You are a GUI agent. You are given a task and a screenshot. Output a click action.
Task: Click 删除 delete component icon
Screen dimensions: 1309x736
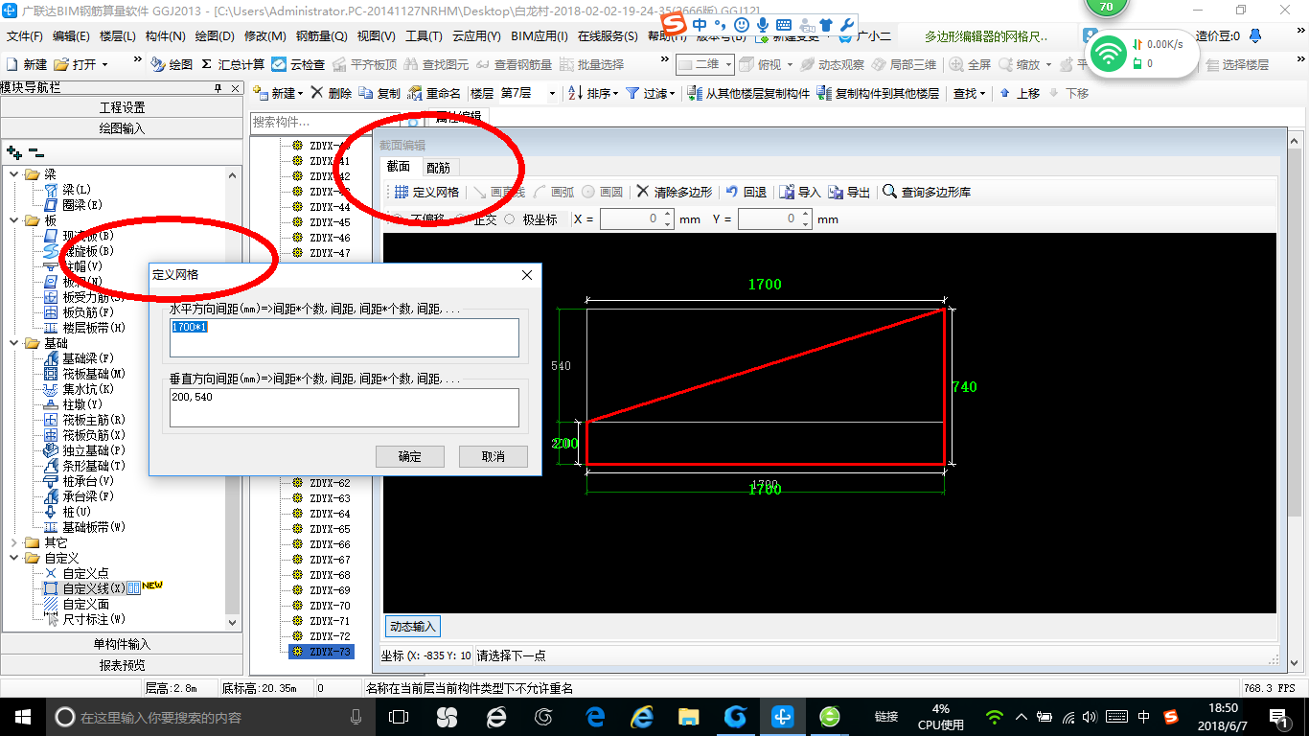316,93
